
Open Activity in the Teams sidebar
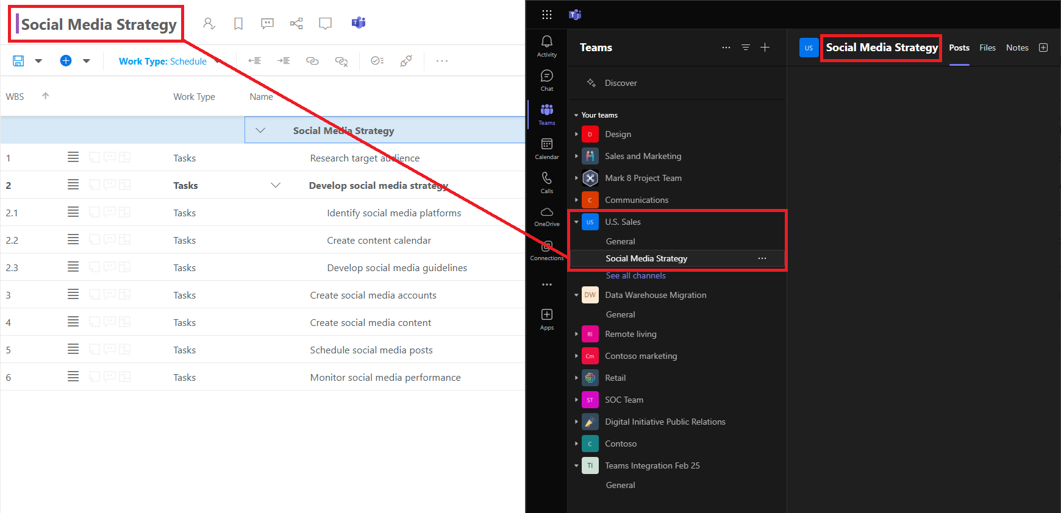pos(547,46)
